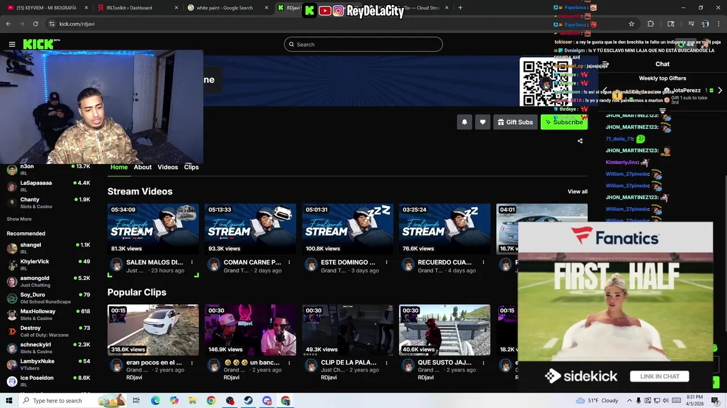Switch to white paint Google Search tab

tap(228, 8)
